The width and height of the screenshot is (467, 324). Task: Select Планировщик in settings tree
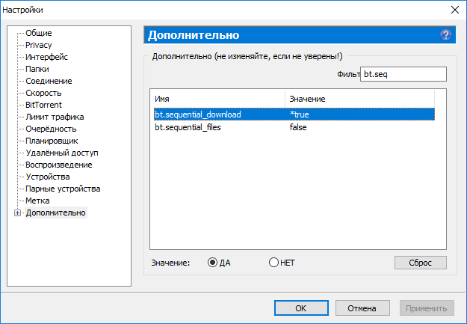[x=52, y=141]
